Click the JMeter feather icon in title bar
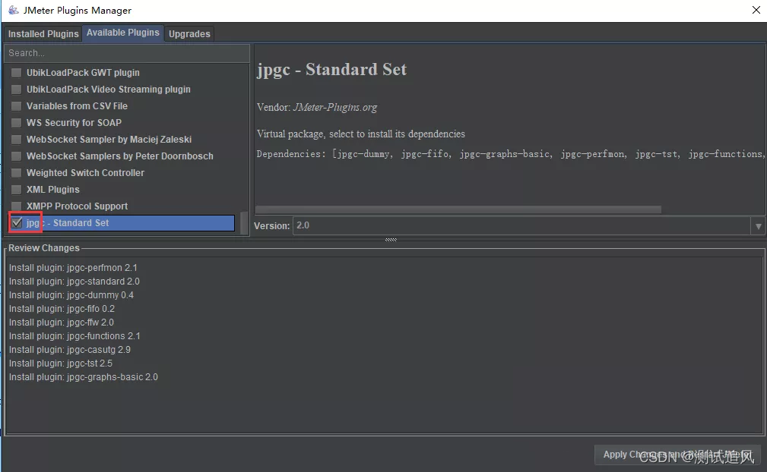This screenshot has width=767, height=472. (x=13, y=10)
